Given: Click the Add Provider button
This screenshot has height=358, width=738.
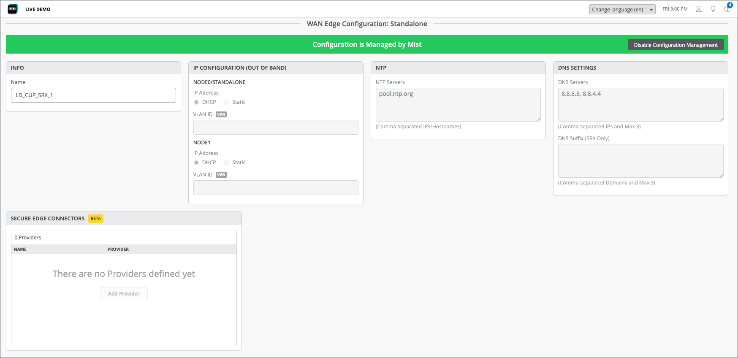Looking at the screenshot, I should coord(124,294).
